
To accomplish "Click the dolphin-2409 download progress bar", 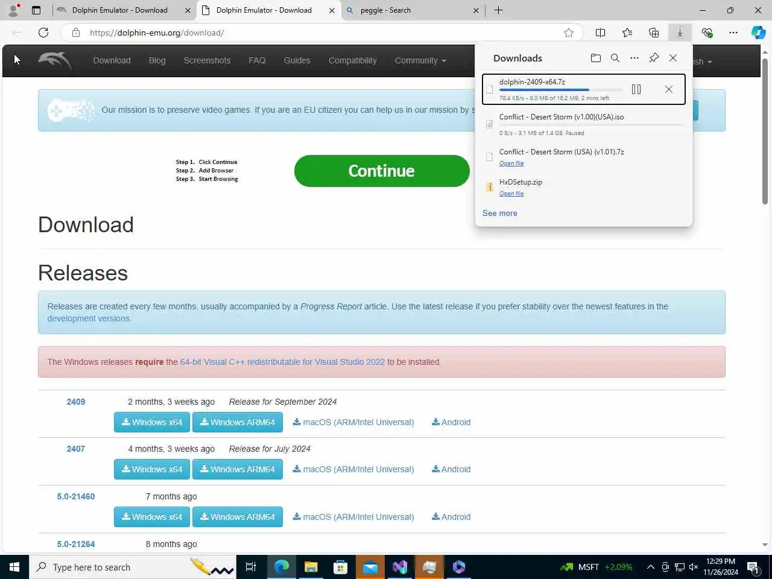I will point(561,90).
